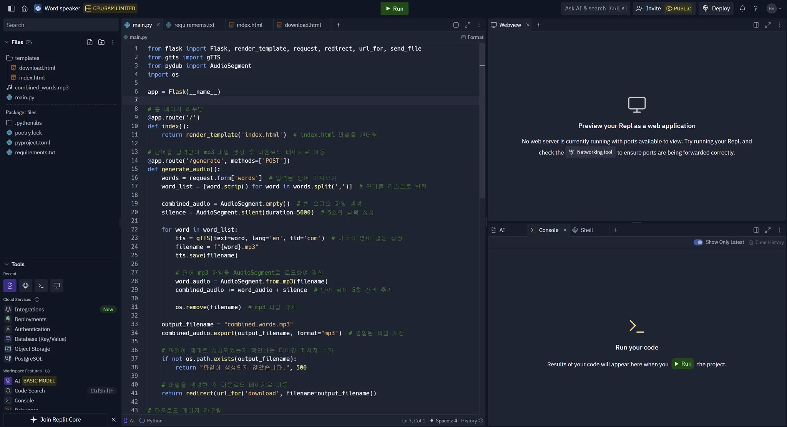Open the notifications bell
This screenshot has height=427, width=787.
tap(742, 8)
